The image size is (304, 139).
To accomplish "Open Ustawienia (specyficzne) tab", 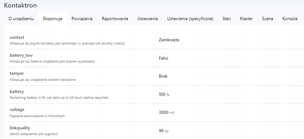I will pyautogui.click(x=190, y=19).
